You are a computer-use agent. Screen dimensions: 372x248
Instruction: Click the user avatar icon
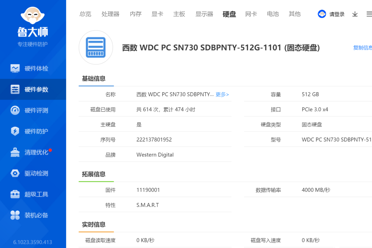click(322, 14)
